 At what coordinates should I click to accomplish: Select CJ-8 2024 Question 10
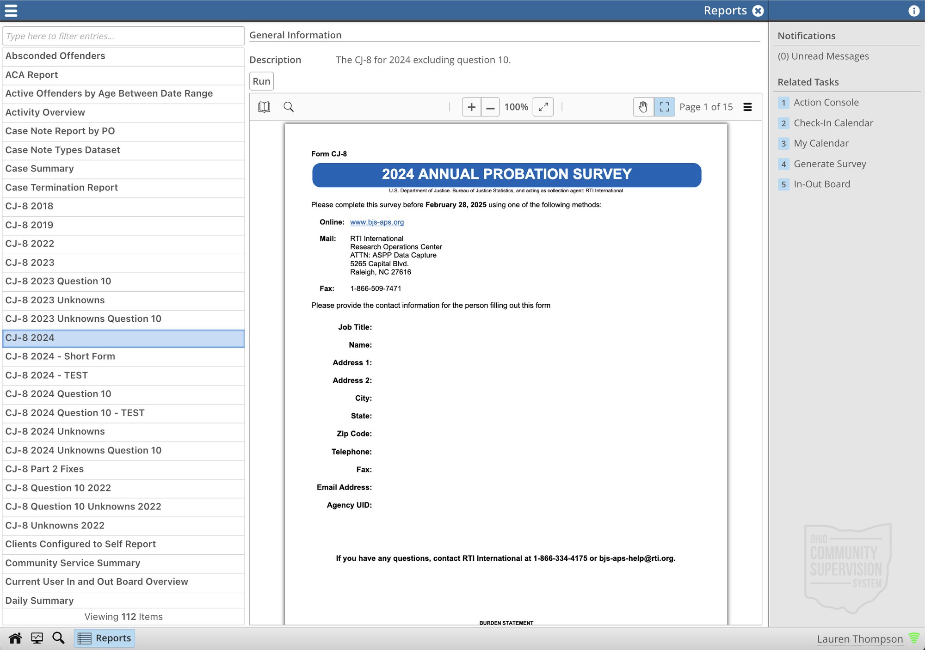pos(123,394)
